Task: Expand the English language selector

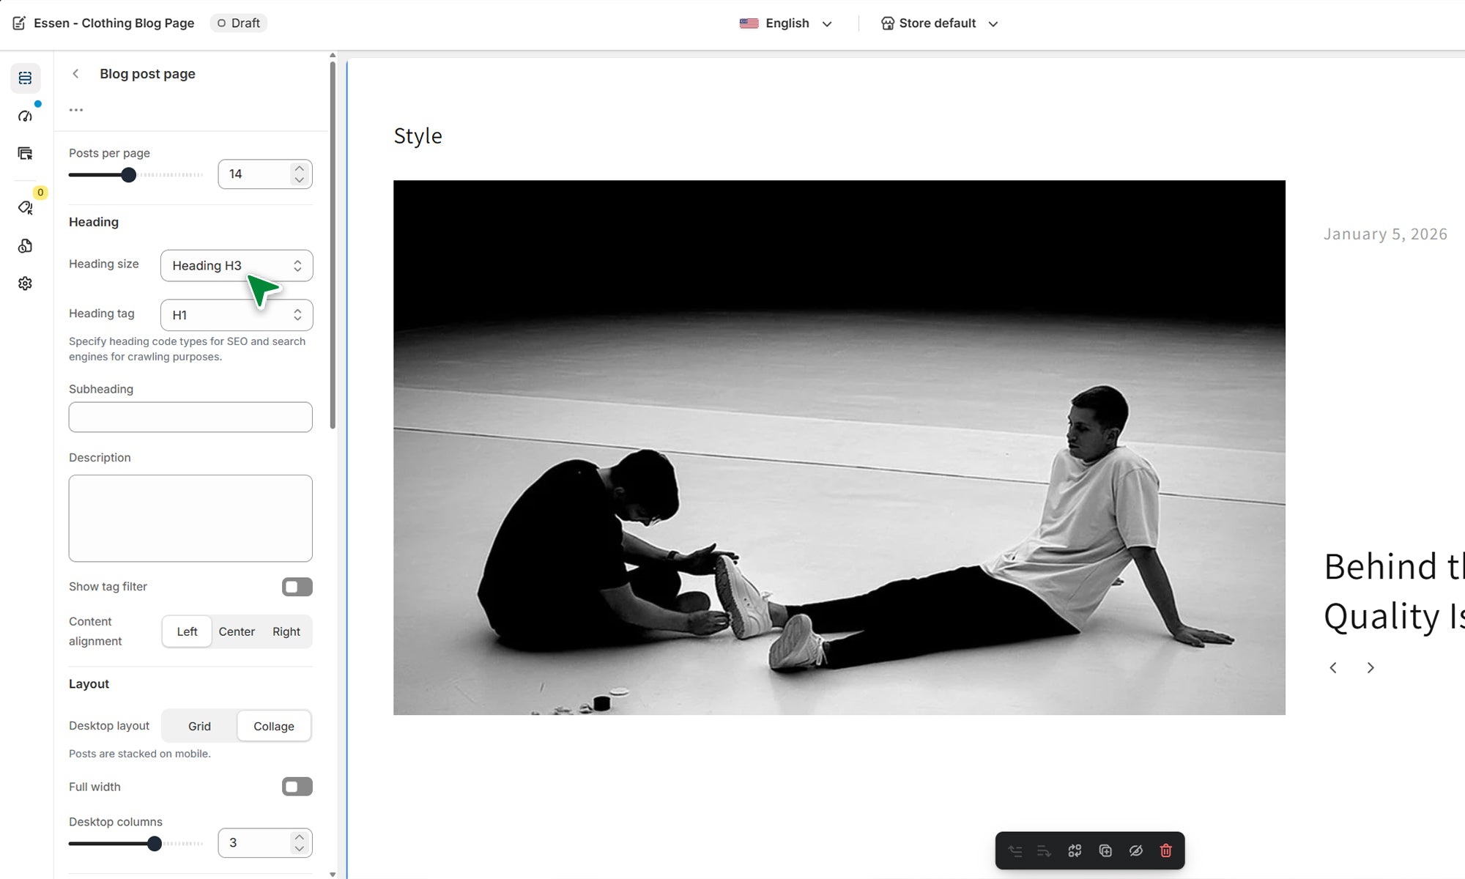Action: (786, 23)
